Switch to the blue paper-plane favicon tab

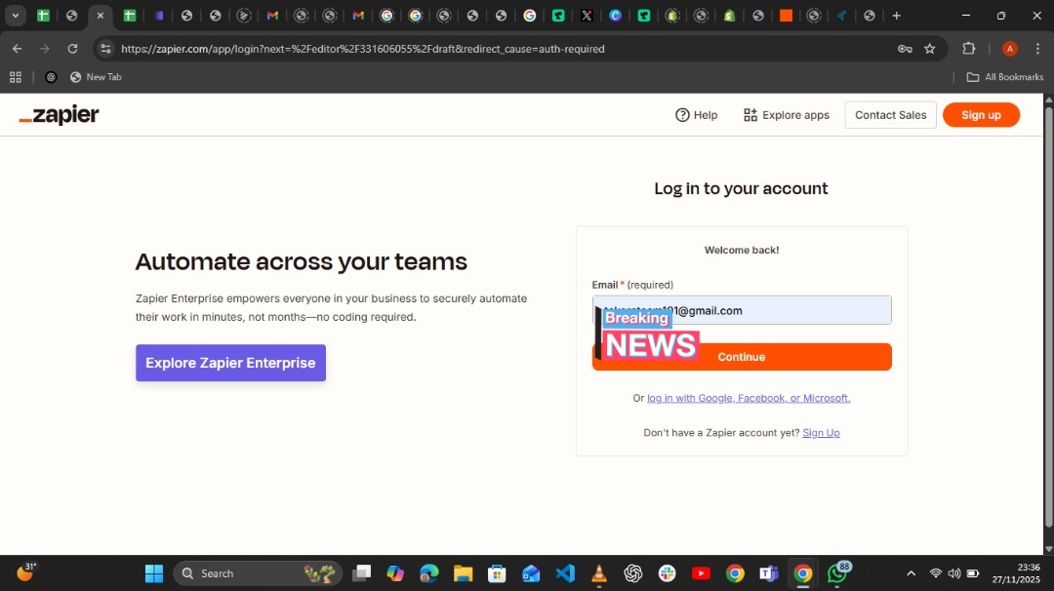coord(841,16)
